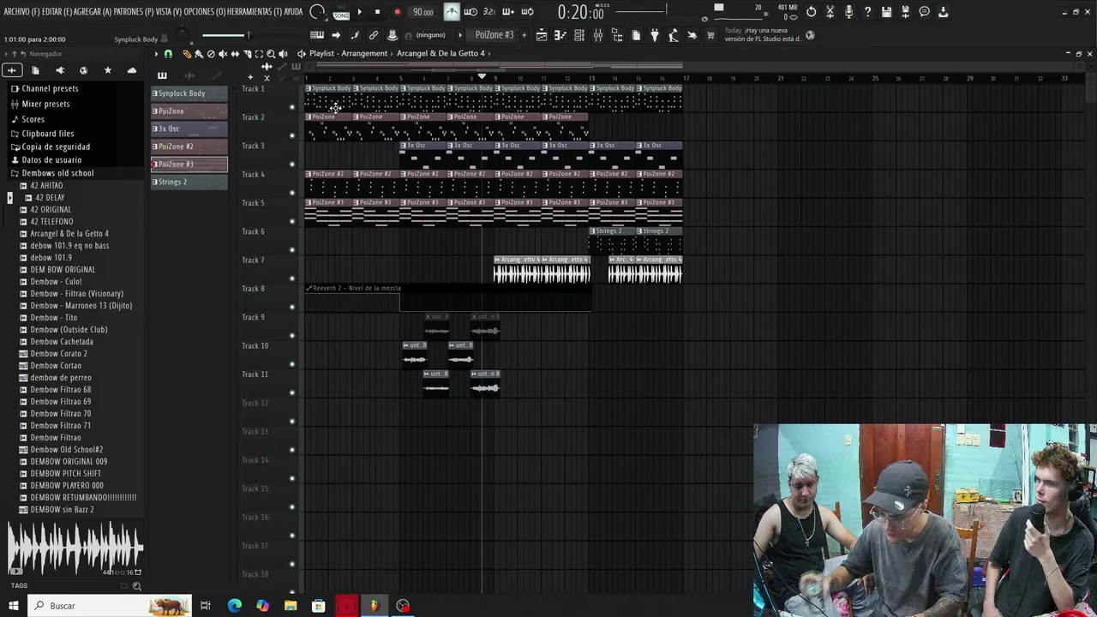
Task: Expand Clipboard files folder
Action: coord(47,134)
